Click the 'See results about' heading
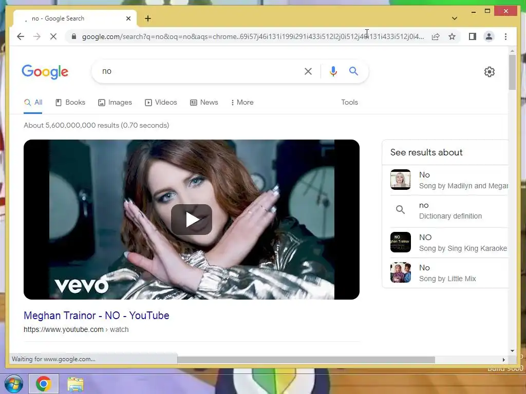This screenshot has width=526, height=394. (426, 152)
